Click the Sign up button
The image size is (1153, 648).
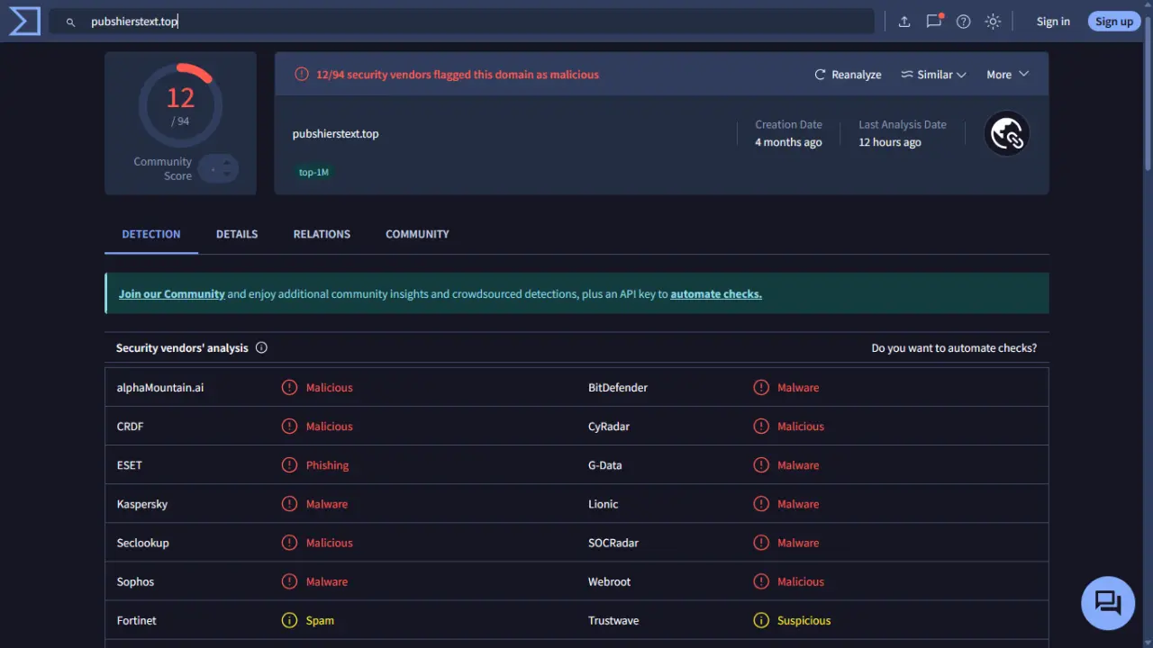pos(1114,22)
